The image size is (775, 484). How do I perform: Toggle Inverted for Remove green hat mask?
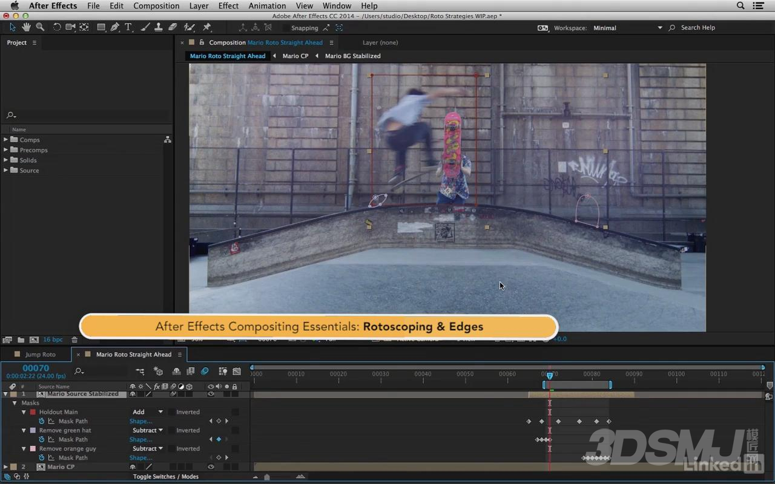(172, 430)
